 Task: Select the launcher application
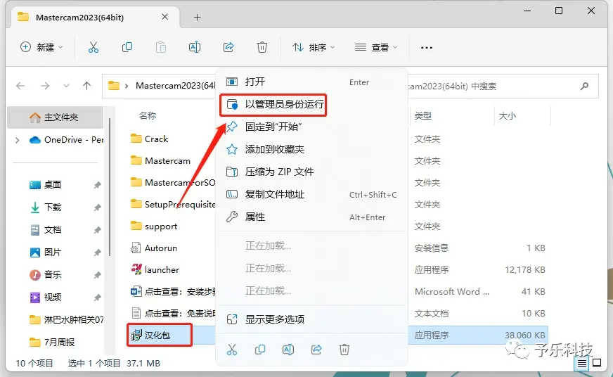click(x=155, y=270)
